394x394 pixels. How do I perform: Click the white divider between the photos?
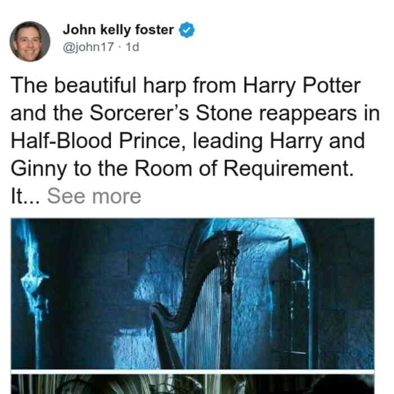pyautogui.click(x=192, y=371)
